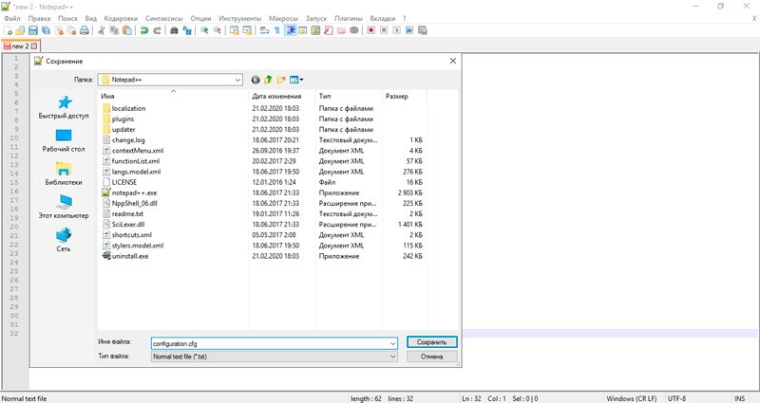Screen dimensions: 760x403
Task: Click the Start Macro Recording red icon
Action: tap(370, 30)
